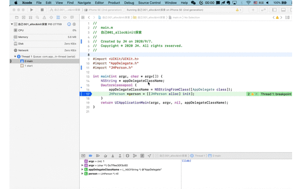Open the Breakpoint navigator icon
The width and height of the screenshot is (302, 189).
coord(65,17)
